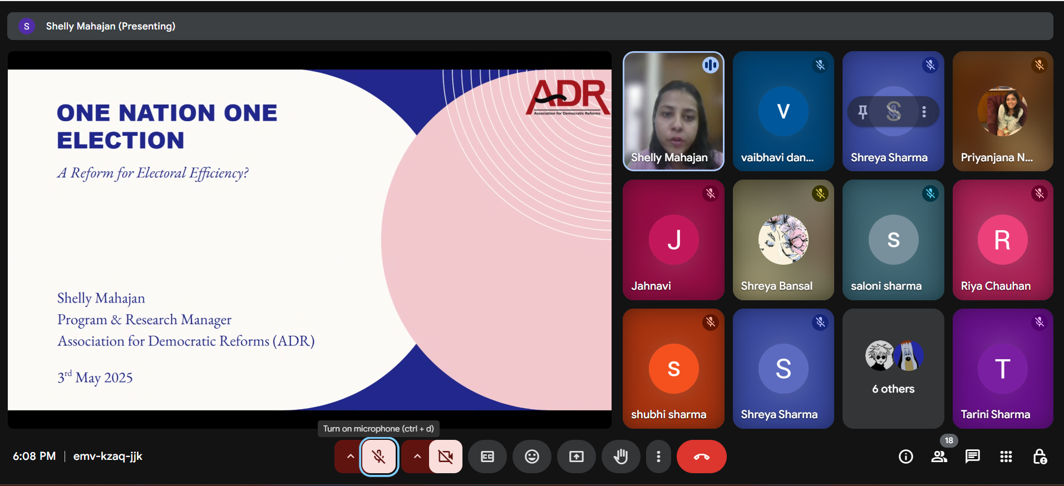Open meeting details info icon
This screenshot has width=1064, height=486.
tap(906, 457)
